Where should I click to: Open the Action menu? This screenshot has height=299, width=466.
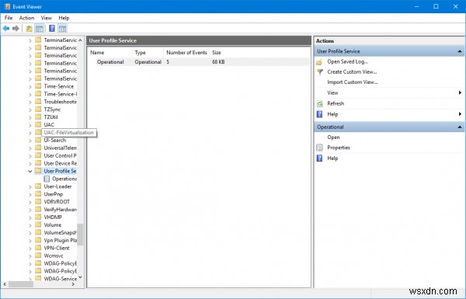click(26, 18)
